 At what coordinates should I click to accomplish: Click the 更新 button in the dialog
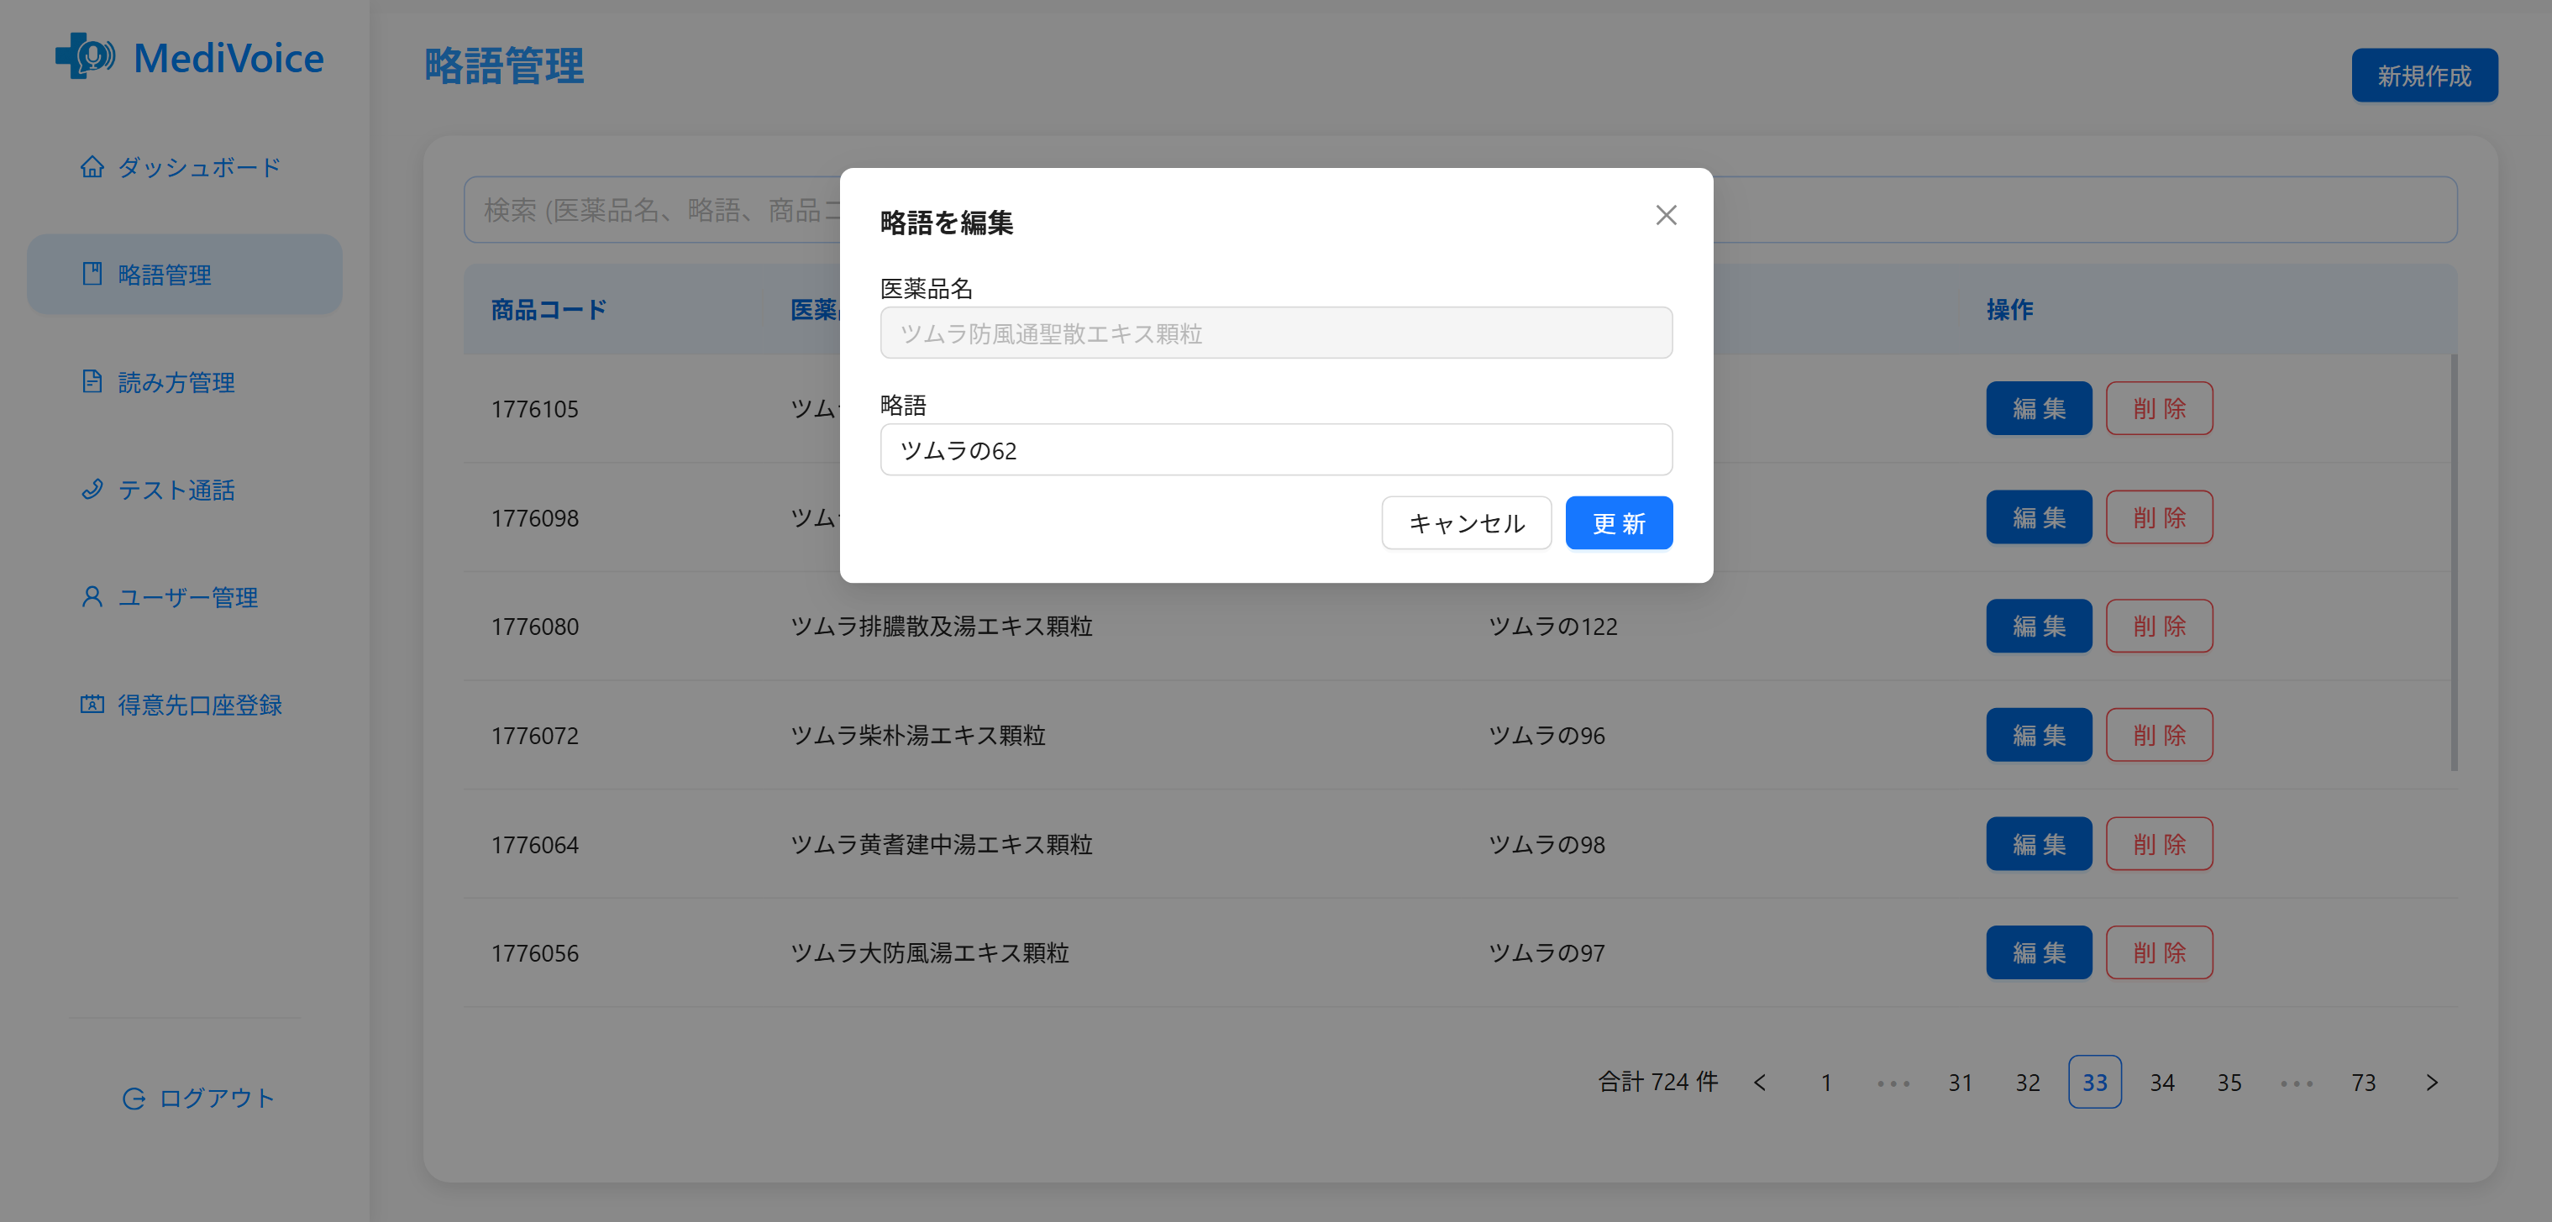pos(1619,523)
